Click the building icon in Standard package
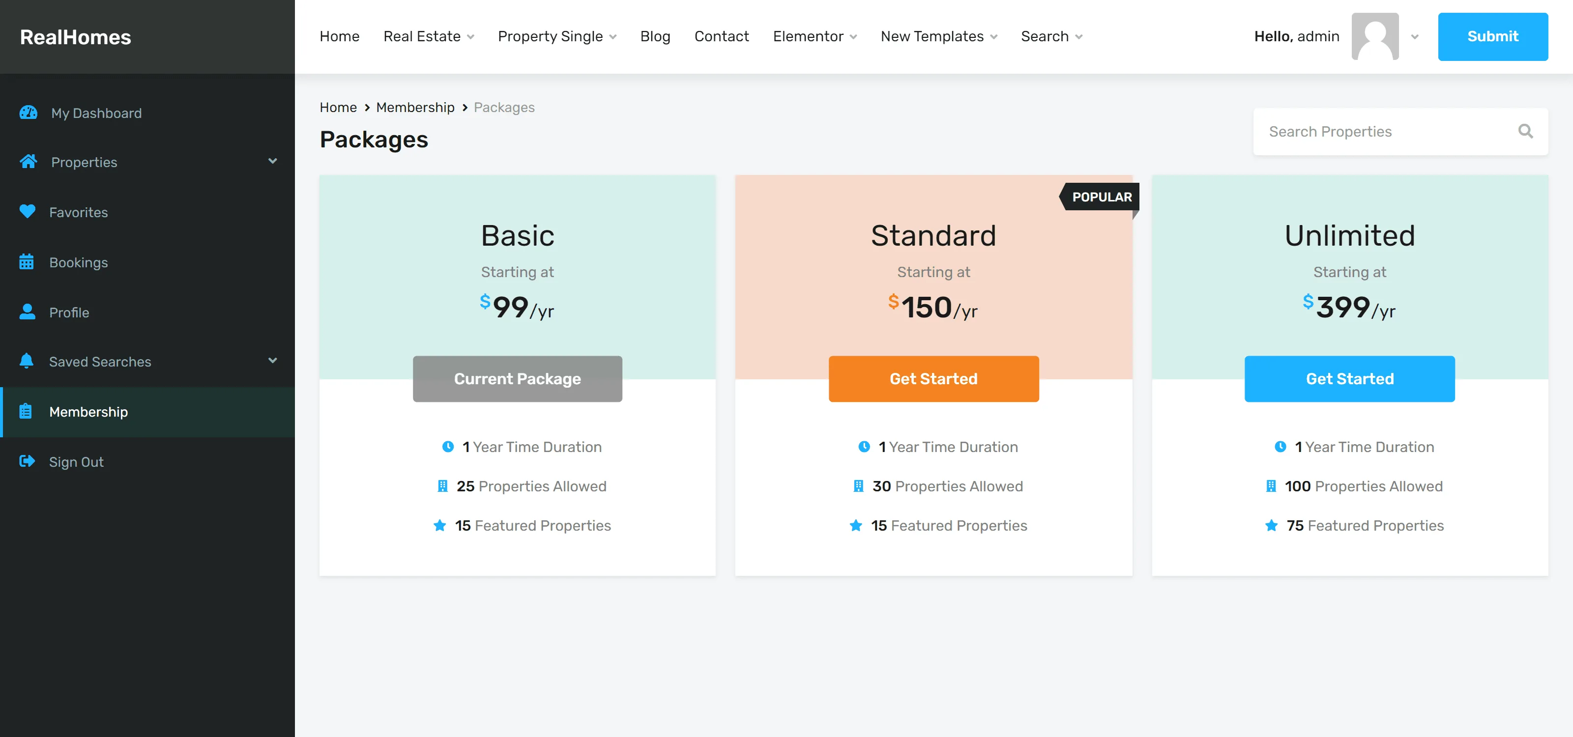Image resolution: width=1573 pixels, height=737 pixels. pyautogui.click(x=859, y=486)
